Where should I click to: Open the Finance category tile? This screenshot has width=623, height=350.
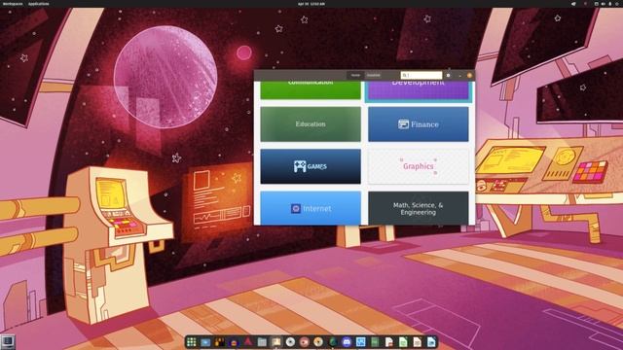pyautogui.click(x=419, y=124)
